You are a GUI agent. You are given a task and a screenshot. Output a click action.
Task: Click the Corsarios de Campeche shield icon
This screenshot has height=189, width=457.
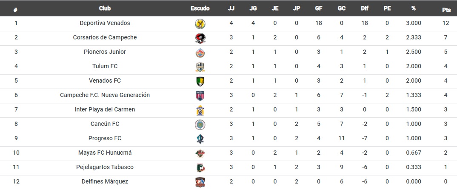200,38
